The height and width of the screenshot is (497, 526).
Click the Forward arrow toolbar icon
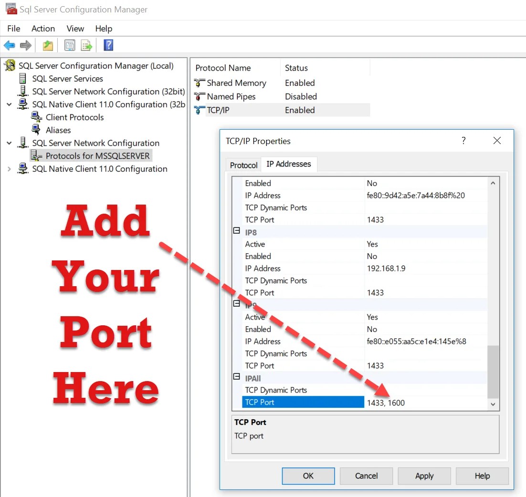point(25,45)
